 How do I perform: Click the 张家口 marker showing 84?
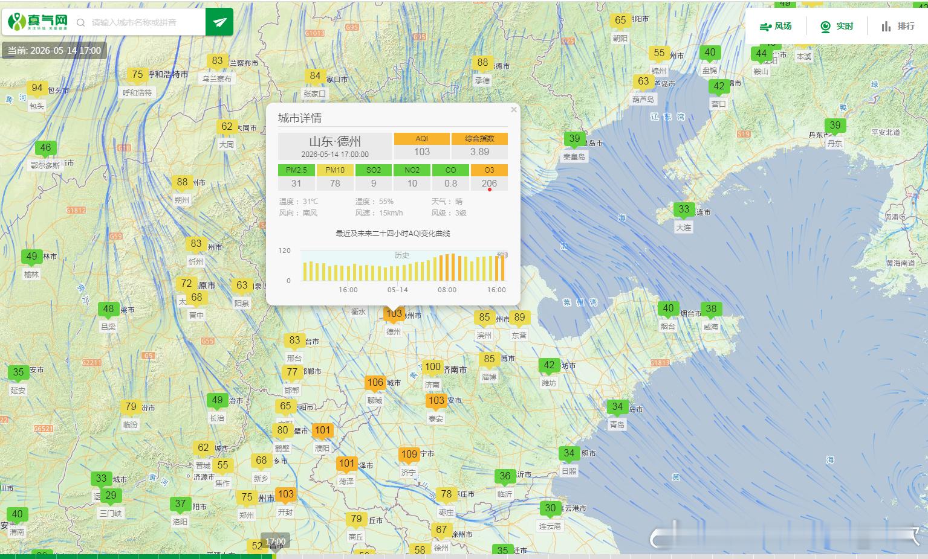315,76
